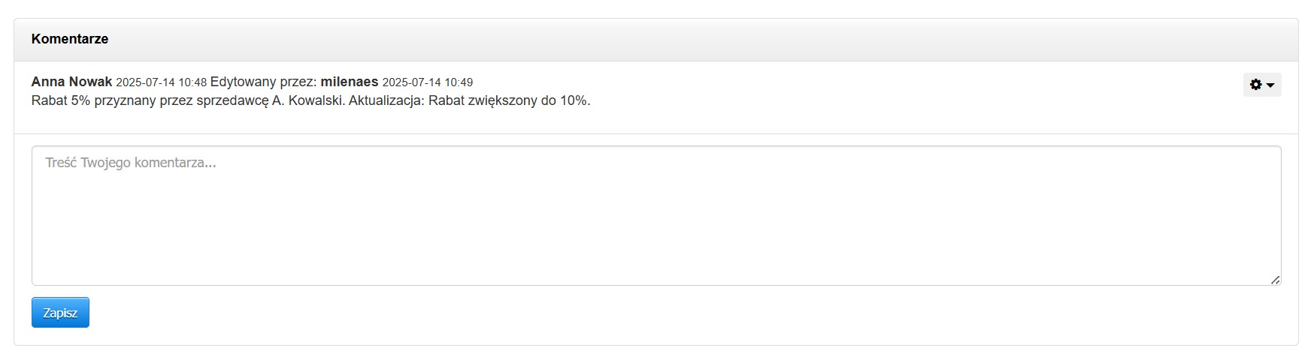Open the comment settings gear menu
1311x354 pixels.
point(1255,85)
